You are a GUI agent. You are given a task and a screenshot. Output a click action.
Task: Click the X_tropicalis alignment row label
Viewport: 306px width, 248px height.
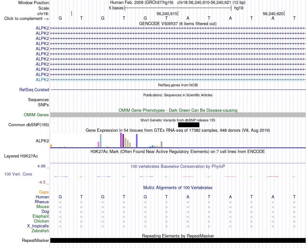point(38,226)
